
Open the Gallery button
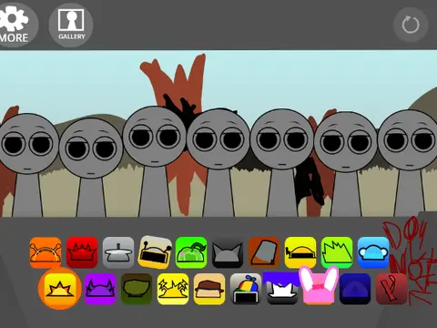(x=71, y=26)
